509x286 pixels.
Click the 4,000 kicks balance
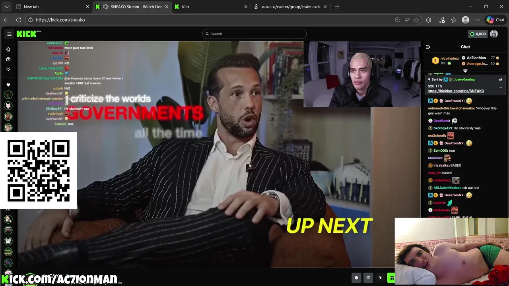[x=478, y=34]
